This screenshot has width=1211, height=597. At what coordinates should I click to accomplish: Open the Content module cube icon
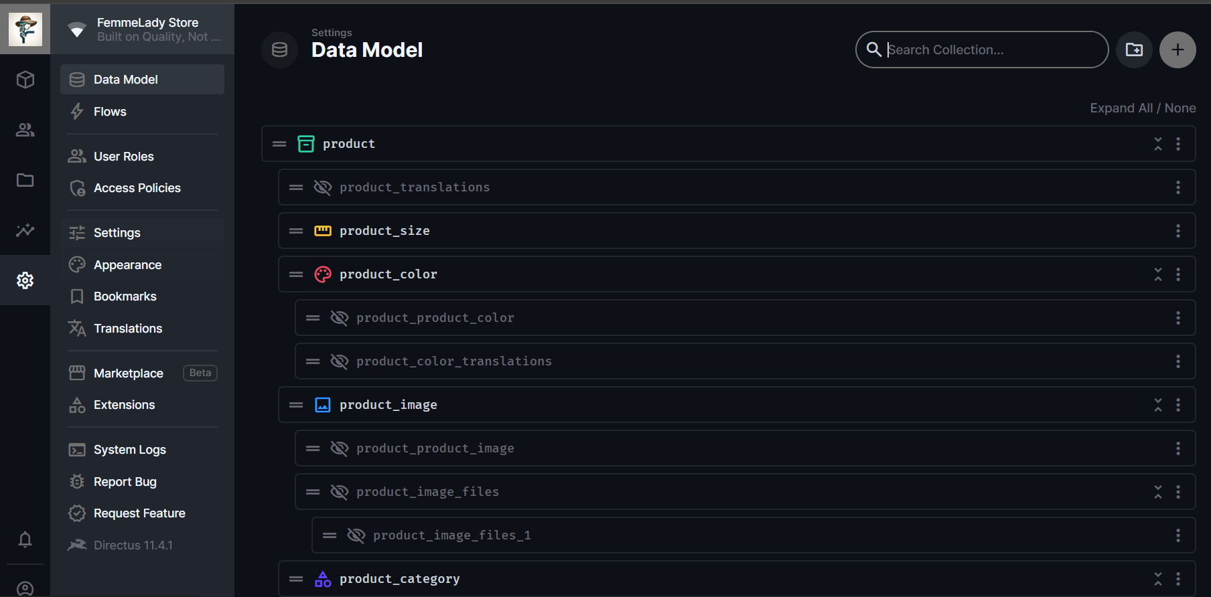(x=25, y=80)
